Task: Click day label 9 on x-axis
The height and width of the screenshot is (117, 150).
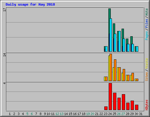Action: [x=45, y=114]
